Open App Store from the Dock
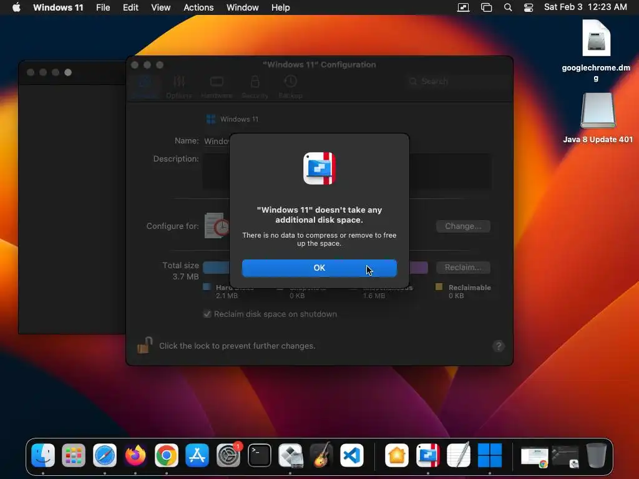The height and width of the screenshot is (479, 639). click(197, 455)
